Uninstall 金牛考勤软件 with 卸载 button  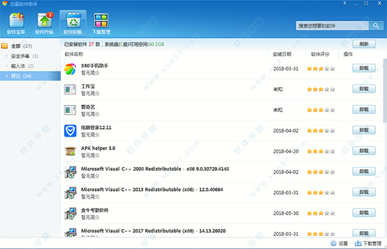point(364,213)
